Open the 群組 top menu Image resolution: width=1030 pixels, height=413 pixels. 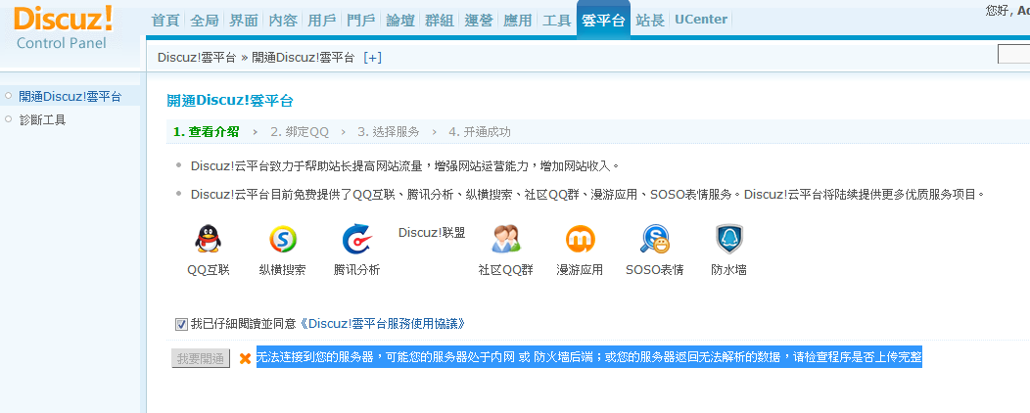[x=440, y=21]
